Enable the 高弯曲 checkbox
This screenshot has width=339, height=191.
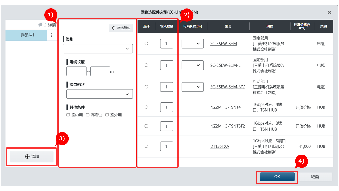88,115
